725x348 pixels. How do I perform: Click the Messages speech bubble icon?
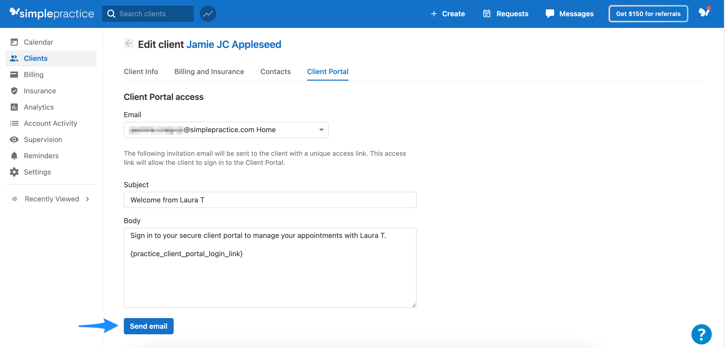[x=550, y=14]
